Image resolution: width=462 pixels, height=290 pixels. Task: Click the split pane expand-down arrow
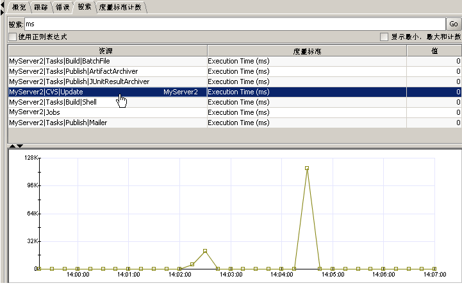(19, 146)
